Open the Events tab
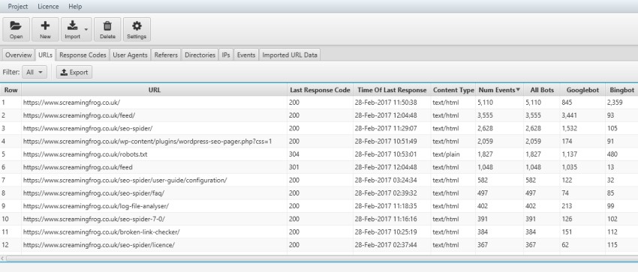The width and height of the screenshot is (638, 272). click(x=246, y=55)
